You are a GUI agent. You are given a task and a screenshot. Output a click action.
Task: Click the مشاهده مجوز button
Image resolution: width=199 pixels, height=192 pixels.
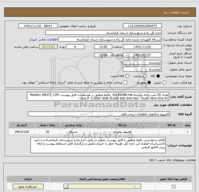click(x=28, y=187)
